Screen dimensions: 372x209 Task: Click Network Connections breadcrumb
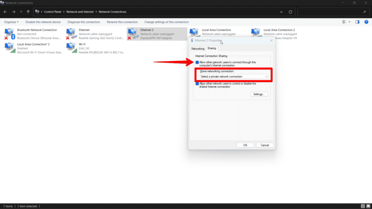[112, 12]
